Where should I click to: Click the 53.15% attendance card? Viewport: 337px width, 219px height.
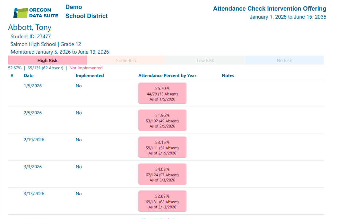162,147
